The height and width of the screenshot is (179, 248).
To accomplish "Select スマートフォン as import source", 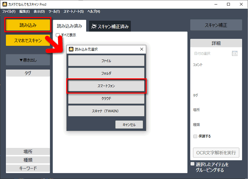I will click(106, 86).
